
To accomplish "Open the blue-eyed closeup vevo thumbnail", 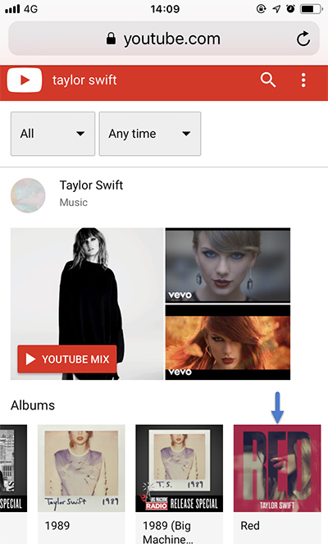I will point(228,265).
